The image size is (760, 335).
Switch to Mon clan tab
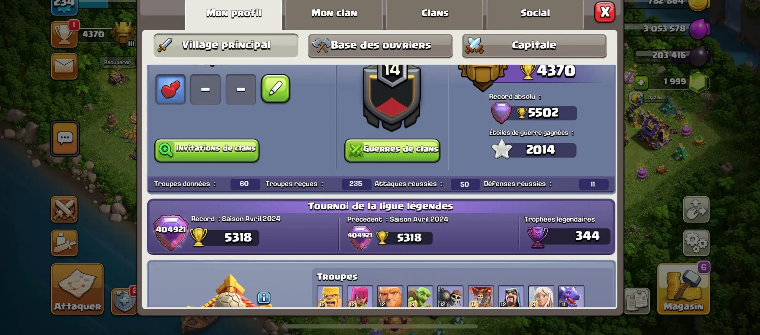coord(334,13)
